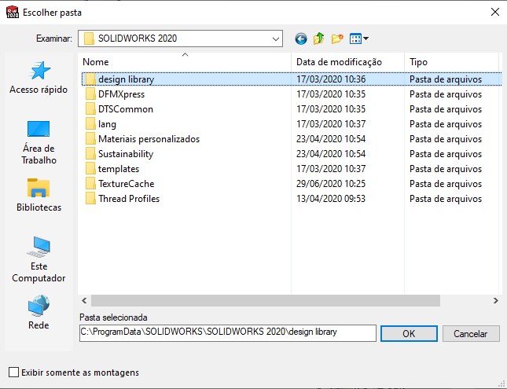Select the templates folder icon

click(90, 168)
